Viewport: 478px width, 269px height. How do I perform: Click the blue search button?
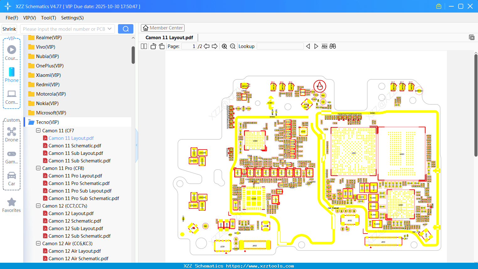point(126,29)
